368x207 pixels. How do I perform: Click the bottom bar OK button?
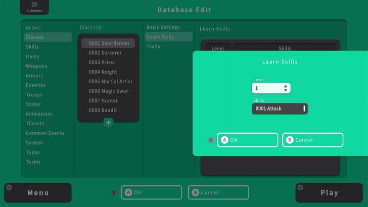(x=151, y=192)
